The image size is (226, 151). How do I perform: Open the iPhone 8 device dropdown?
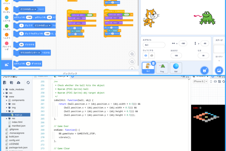(x=200, y=82)
